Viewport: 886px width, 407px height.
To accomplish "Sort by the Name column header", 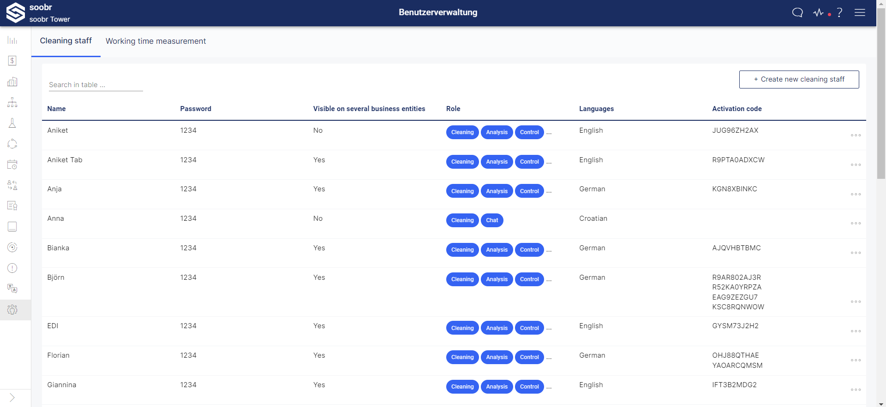I will tap(56, 109).
